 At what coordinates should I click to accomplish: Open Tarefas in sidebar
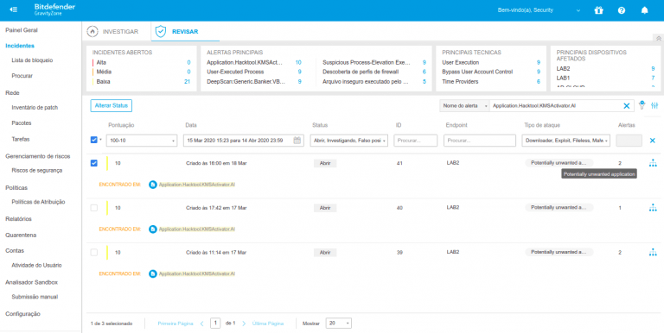[x=21, y=139]
